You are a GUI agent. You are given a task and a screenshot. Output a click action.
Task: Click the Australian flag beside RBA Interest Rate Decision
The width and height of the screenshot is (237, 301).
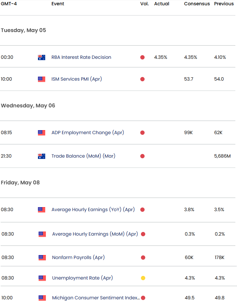tap(42, 57)
